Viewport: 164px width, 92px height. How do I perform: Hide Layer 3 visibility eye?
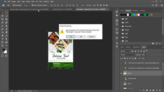coord(121,73)
